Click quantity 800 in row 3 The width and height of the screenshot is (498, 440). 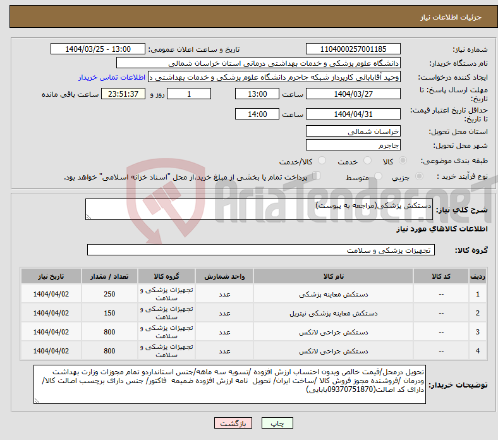pyautogui.click(x=109, y=332)
